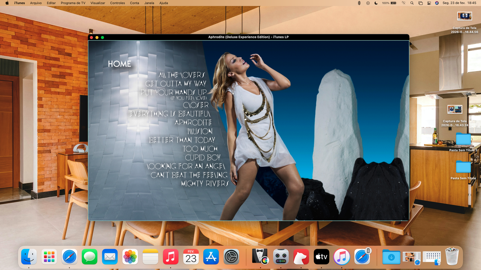Open Launchpad in the Dock
This screenshot has height=270, width=481.
pyautogui.click(x=49, y=257)
